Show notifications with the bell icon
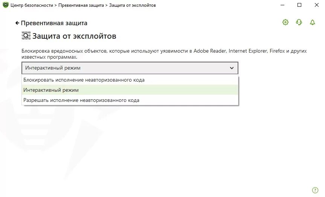Viewport: 325px width, 197px height. (x=312, y=22)
